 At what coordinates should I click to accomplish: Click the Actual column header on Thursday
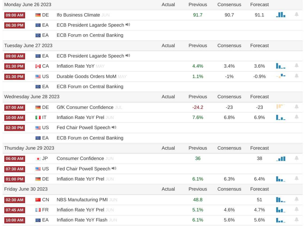(168, 148)
